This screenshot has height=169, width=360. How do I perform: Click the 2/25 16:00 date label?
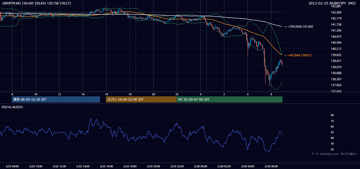tap(106, 166)
